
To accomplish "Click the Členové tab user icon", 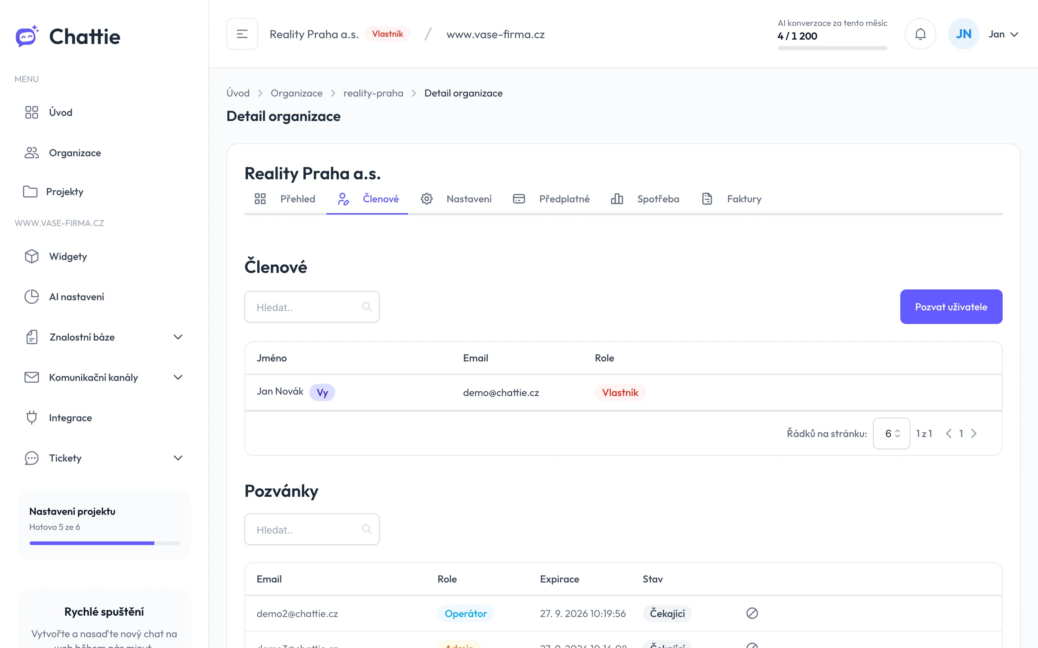I will click(343, 199).
